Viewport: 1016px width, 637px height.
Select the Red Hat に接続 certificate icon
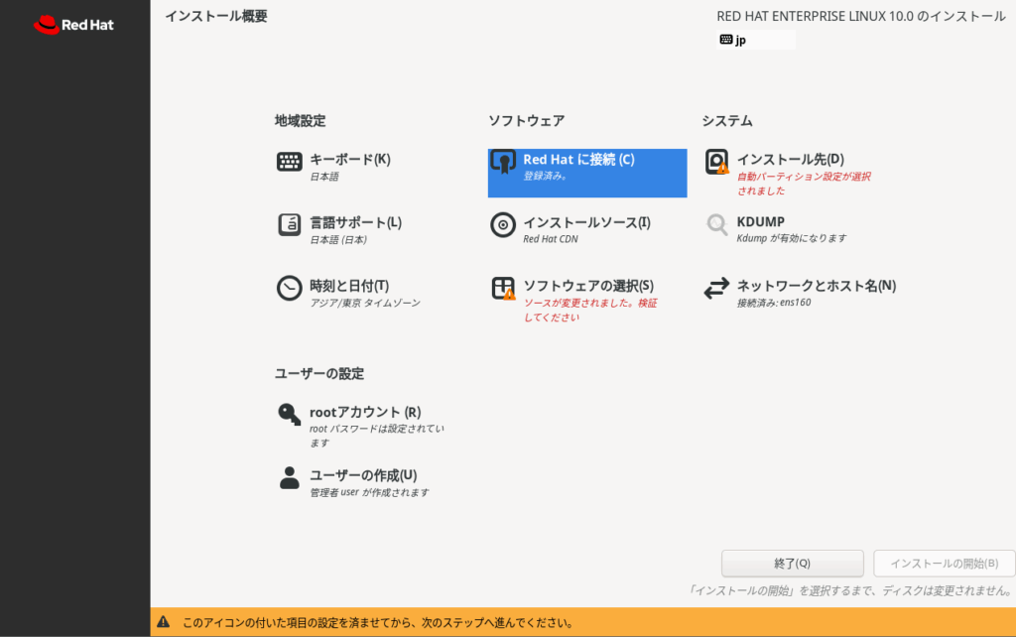click(503, 162)
